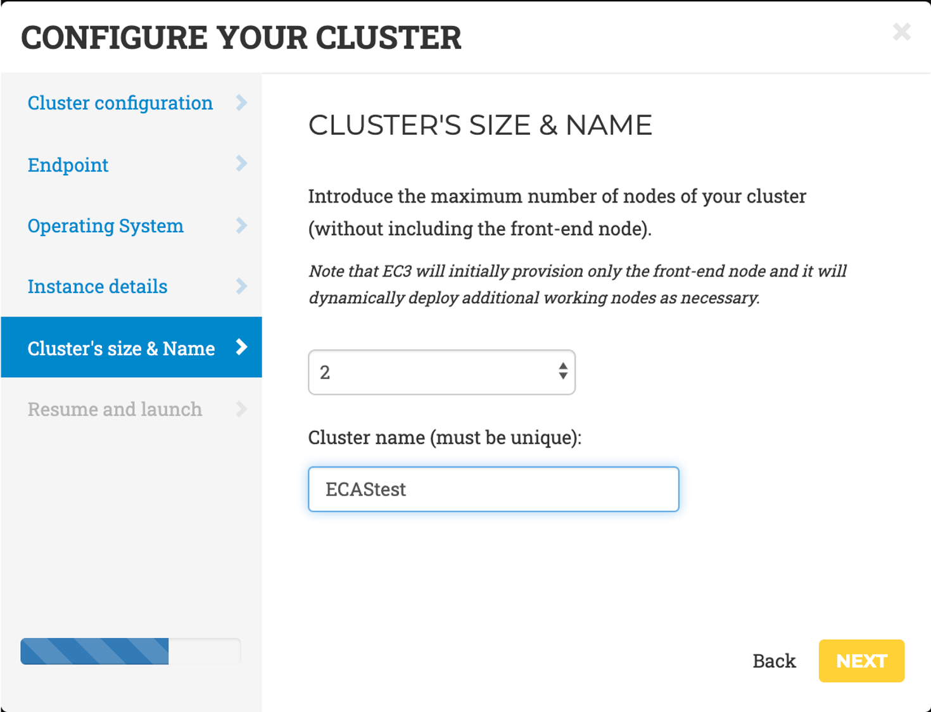Click the Back button

774,660
